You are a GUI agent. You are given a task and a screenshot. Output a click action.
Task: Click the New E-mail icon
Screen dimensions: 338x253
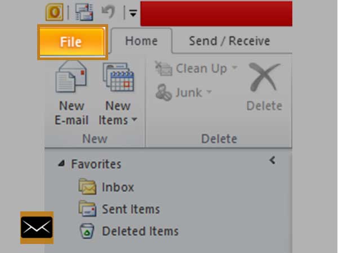click(72, 76)
